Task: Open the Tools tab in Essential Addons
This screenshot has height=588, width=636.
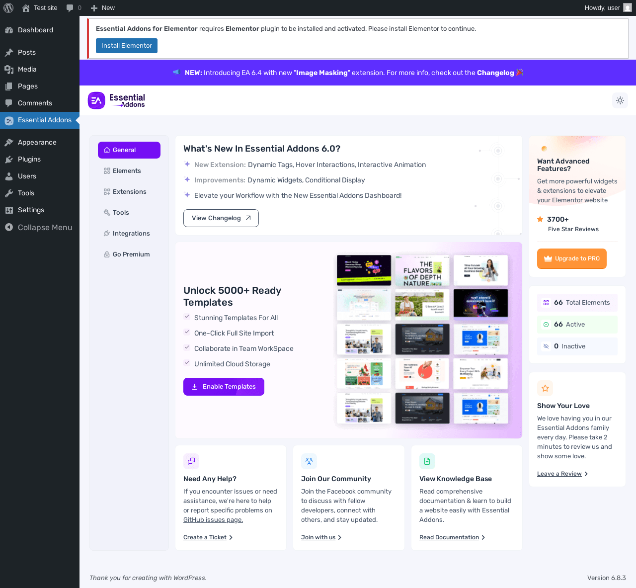Action: [x=129, y=213]
